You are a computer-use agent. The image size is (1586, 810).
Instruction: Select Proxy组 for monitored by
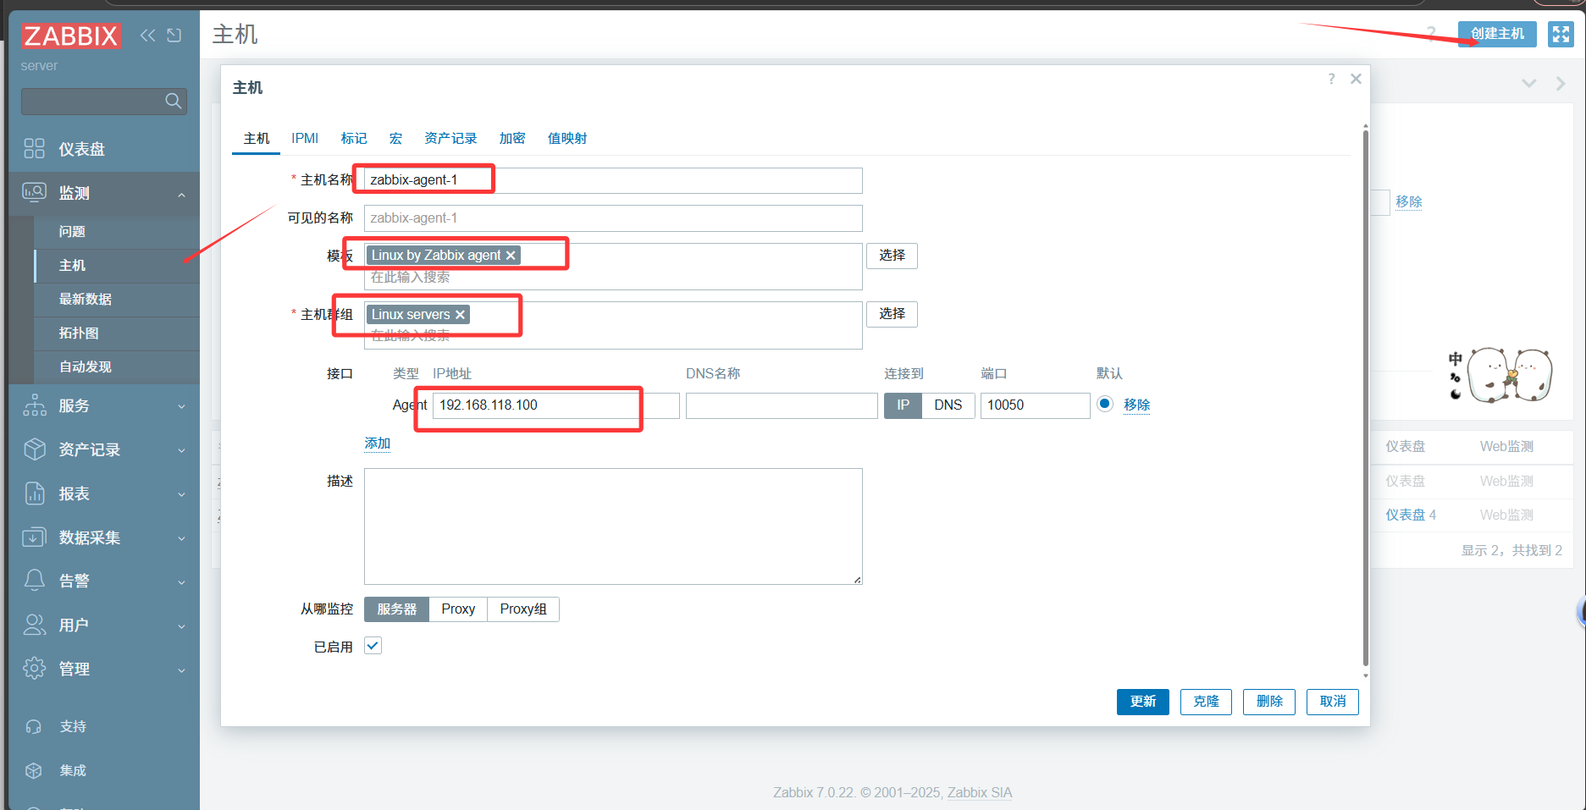(523, 609)
